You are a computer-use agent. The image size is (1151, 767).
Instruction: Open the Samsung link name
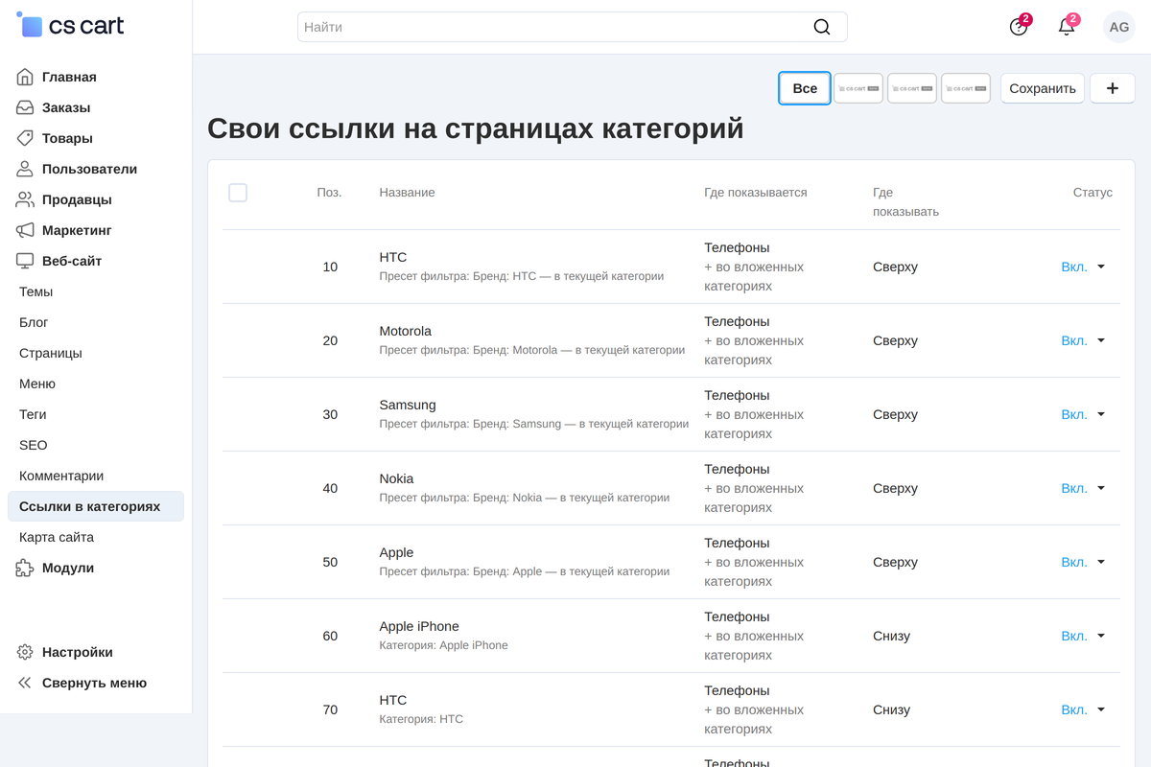(x=408, y=405)
